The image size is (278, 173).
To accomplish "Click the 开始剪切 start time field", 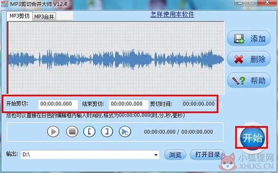I will click(58, 104).
